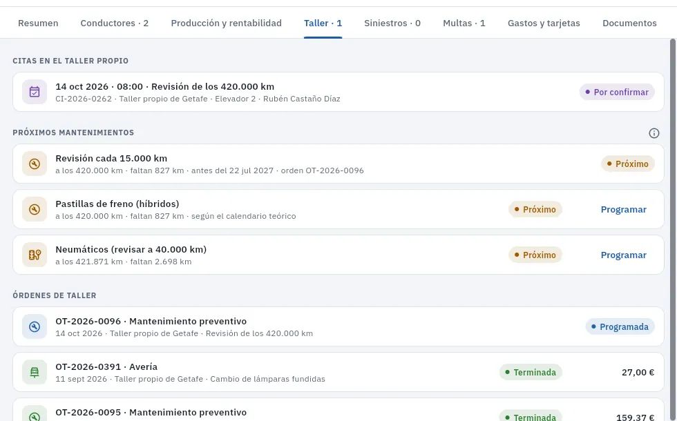
Task: Click Programar for Pastillas de freno
Action: tap(623, 210)
